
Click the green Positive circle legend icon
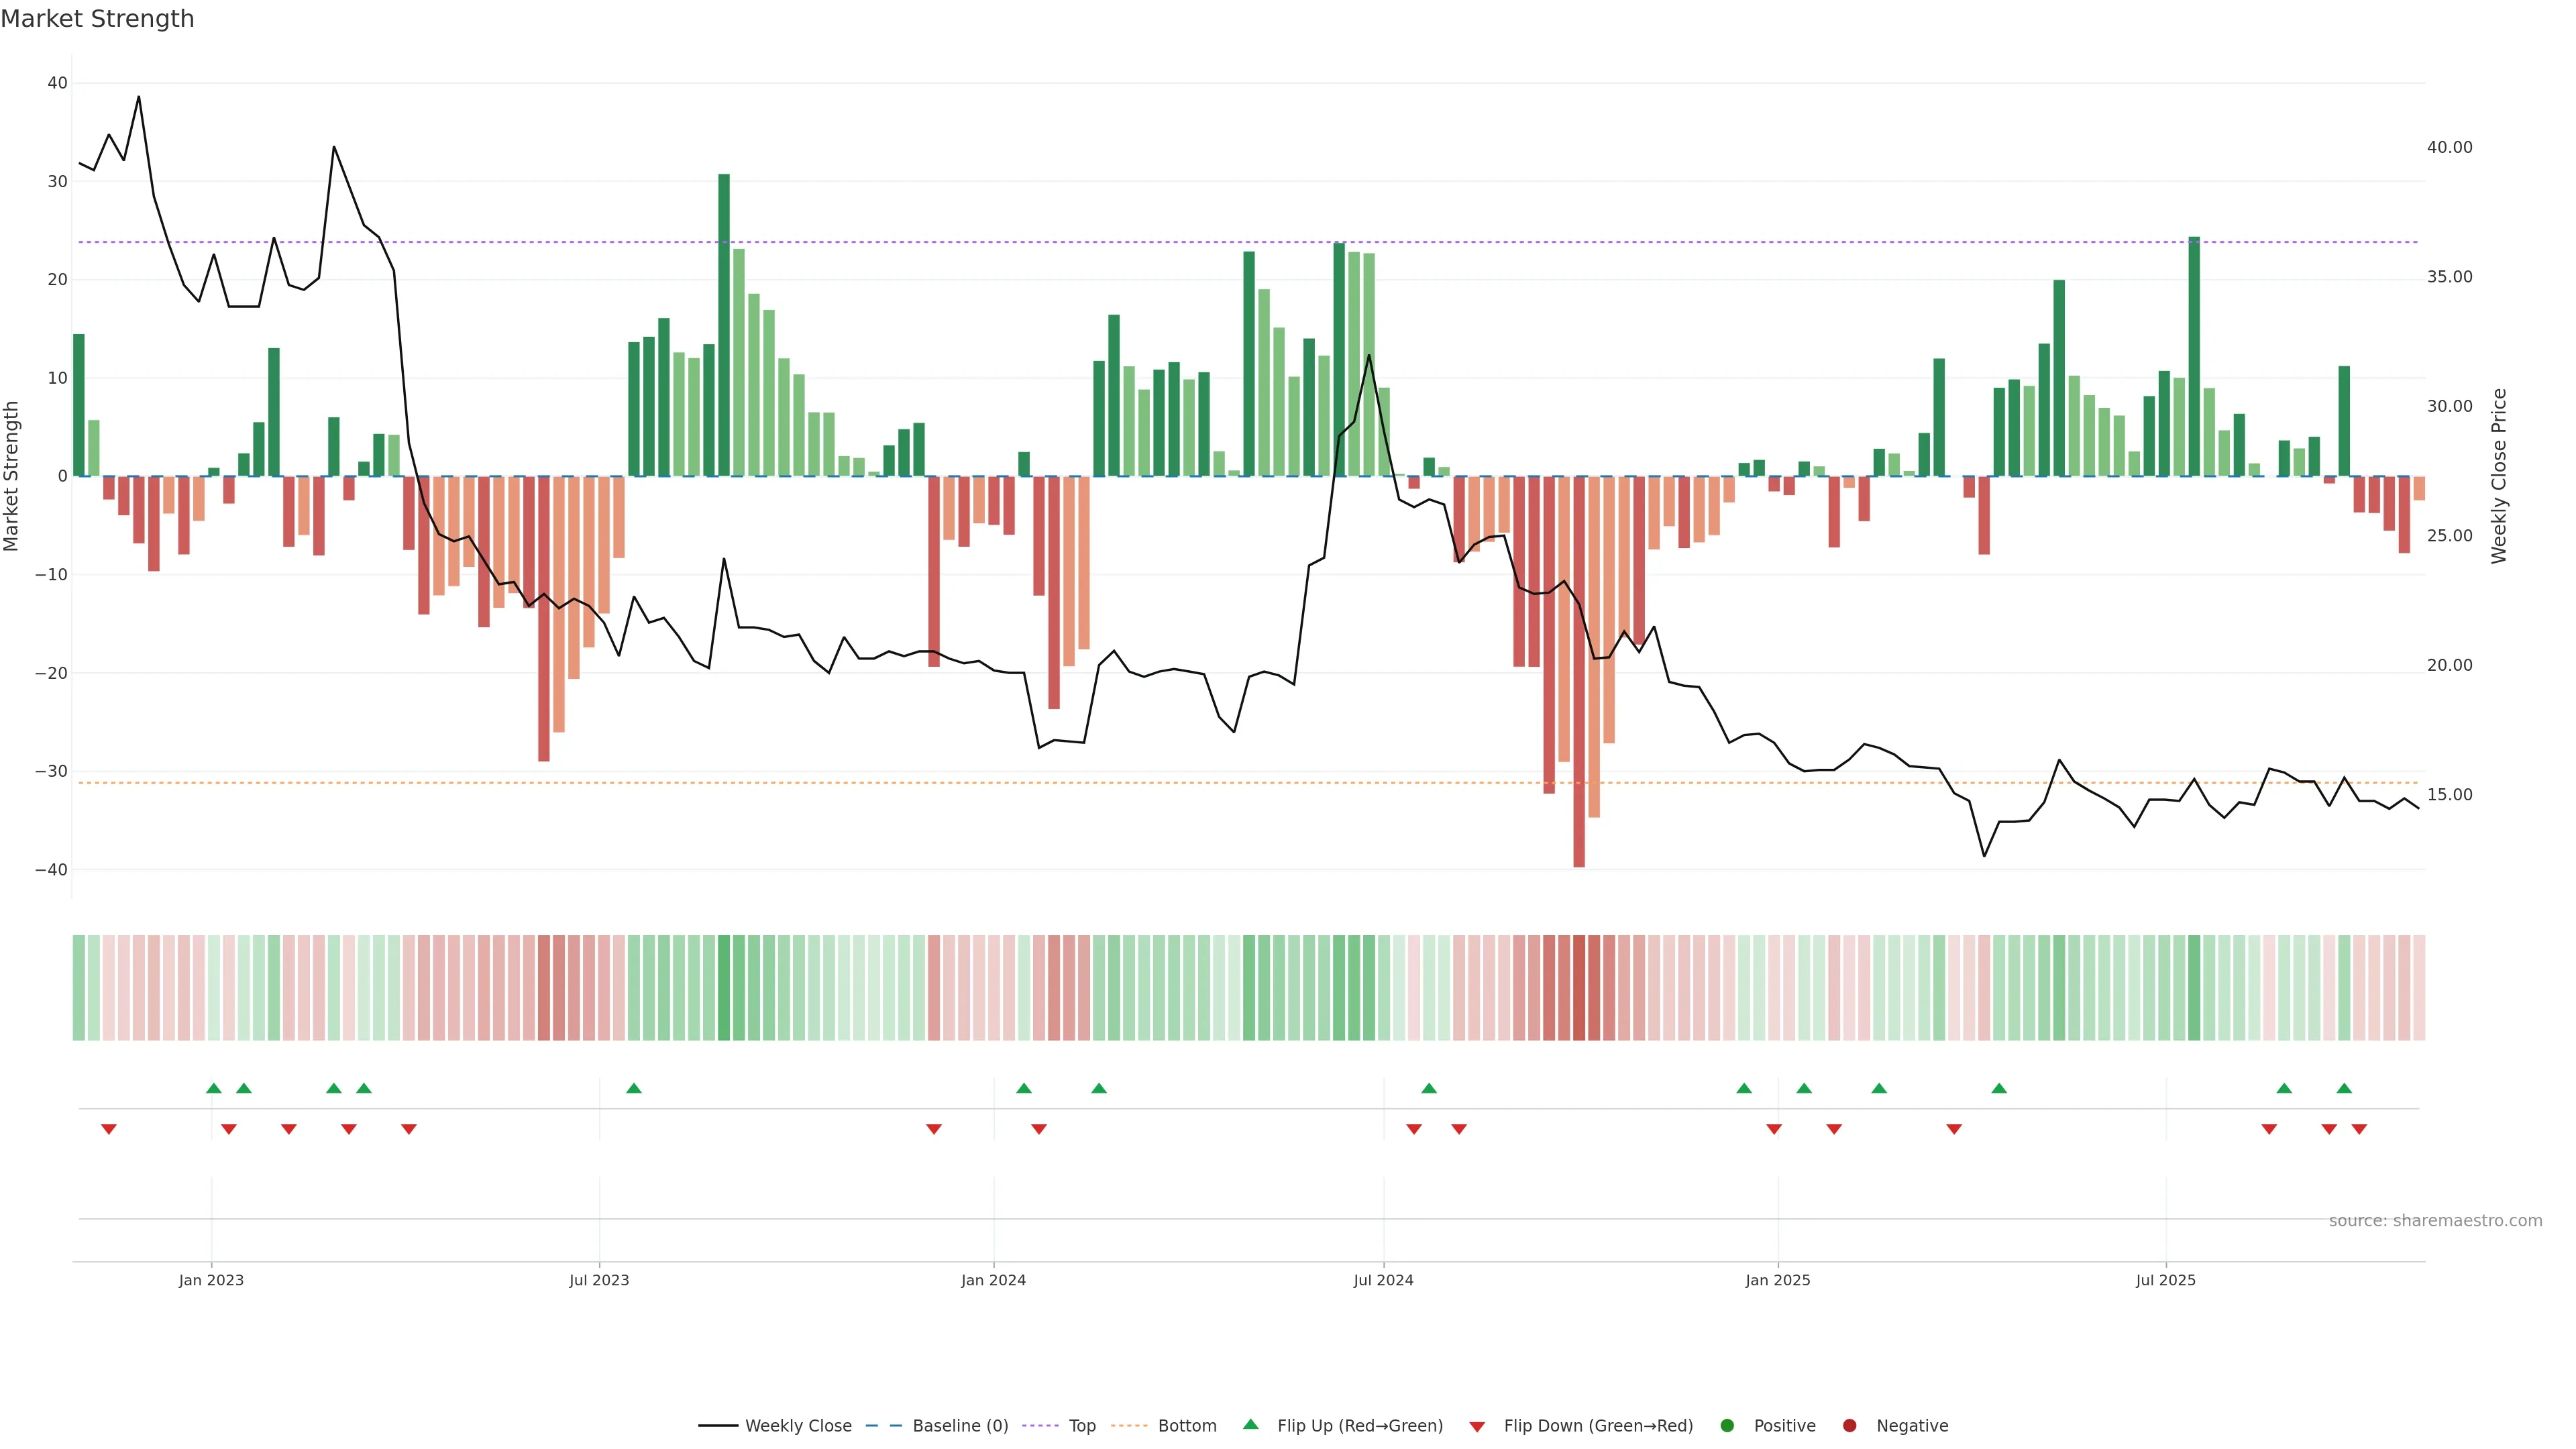pyautogui.click(x=1727, y=1425)
